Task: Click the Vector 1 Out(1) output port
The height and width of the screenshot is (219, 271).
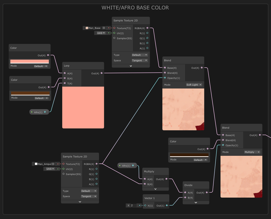Action: 167,205
